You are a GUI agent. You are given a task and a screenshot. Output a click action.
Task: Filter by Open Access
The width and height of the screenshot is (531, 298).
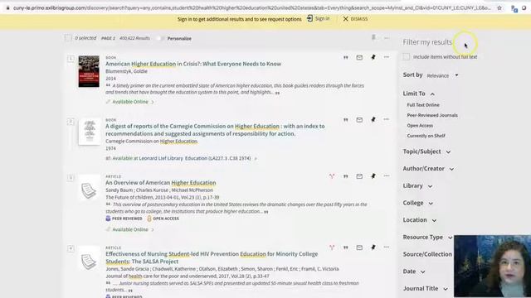[x=420, y=125]
